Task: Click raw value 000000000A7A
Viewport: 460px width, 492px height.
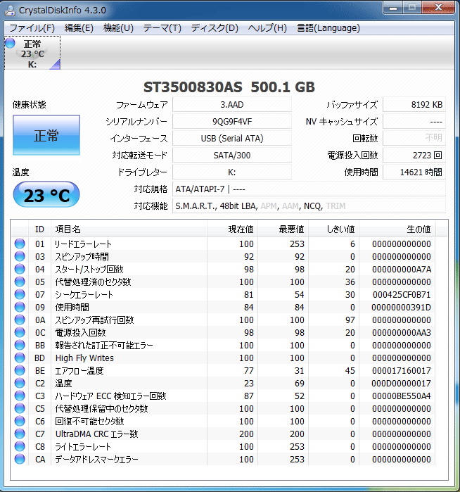Action: coord(402,269)
